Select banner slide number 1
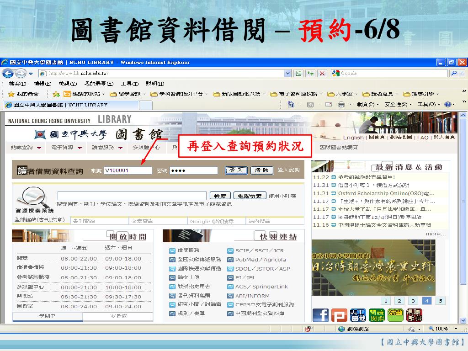The height and width of the screenshot is (351, 468). (x=386, y=301)
